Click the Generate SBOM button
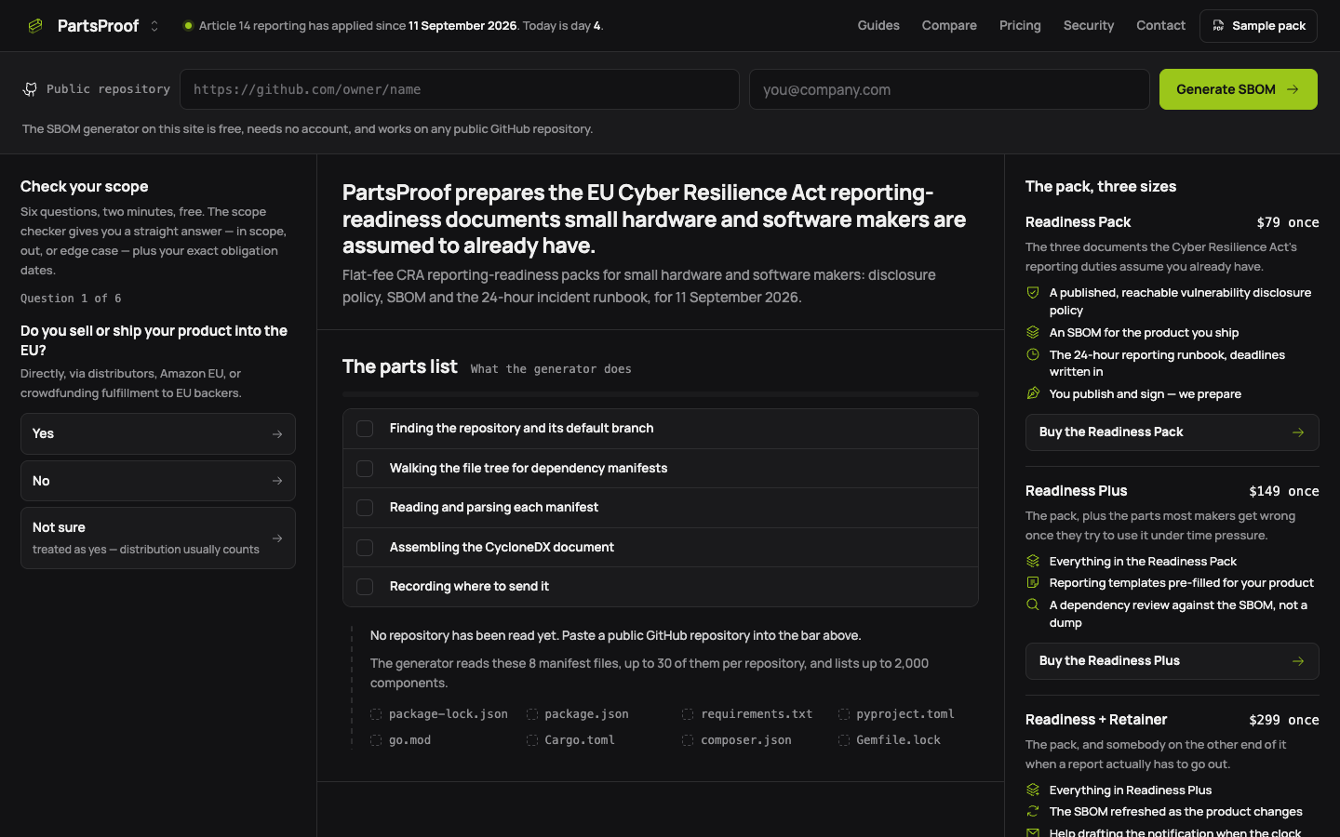Viewport: 1340px width, 837px height. click(1239, 89)
